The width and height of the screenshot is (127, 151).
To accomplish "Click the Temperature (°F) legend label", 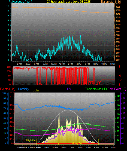I will (x=96, y=89).
